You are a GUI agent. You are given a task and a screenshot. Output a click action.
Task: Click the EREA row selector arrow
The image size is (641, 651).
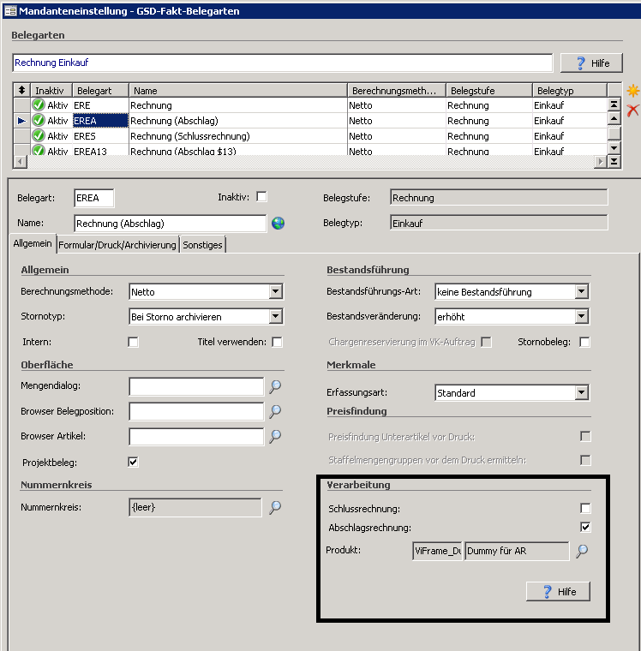tap(21, 121)
